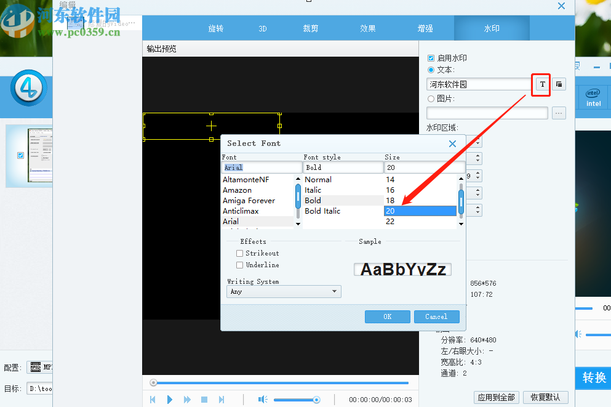611x407 pixels.
Task: Click the copy icon beside the T button
Action: (x=559, y=84)
